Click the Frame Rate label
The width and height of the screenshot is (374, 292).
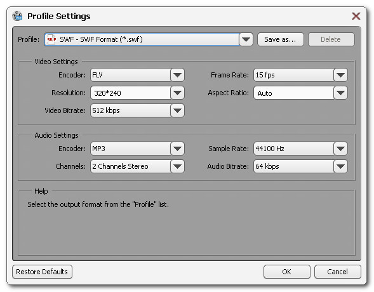tap(230, 75)
